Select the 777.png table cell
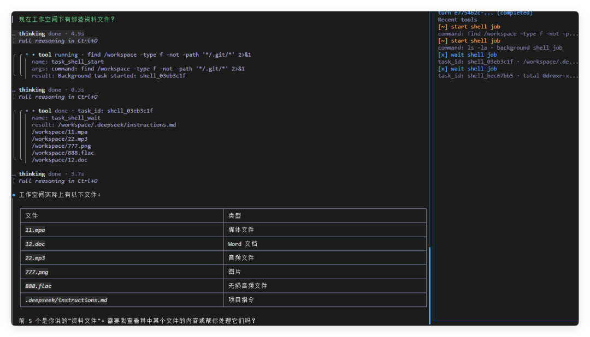The width and height of the screenshot is (590, 337). click(x=122, y=272)
